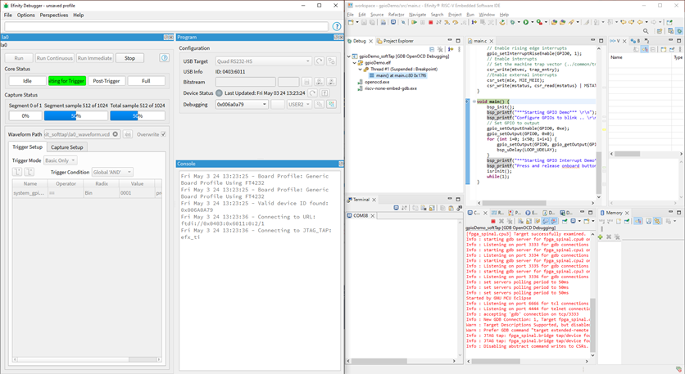The width and height of the screenshot is (685, 374).
Task: Open the Trigger Mode Basic Only dropdown
Action: pos(61,160)
